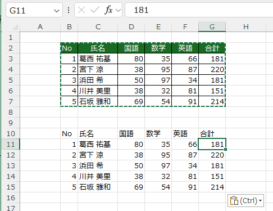Expand the Name Box dropdown arrow
Screen dimensions: 273x211
pyautogui.click(x=57, y=11)
